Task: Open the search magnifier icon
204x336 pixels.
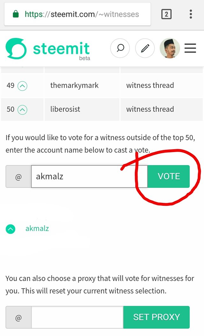Action: [120, 48]
